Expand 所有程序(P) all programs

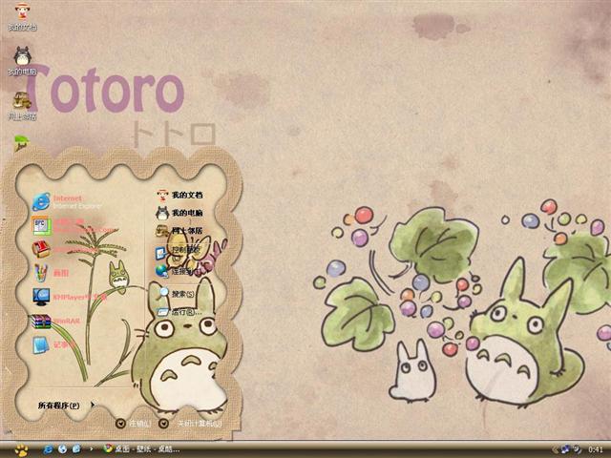click(x=66, y=406)
